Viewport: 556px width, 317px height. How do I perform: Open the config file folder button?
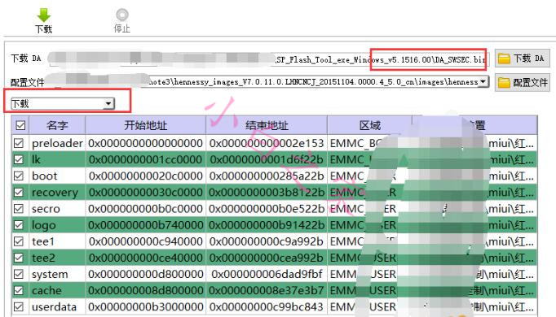click(522, 83)
